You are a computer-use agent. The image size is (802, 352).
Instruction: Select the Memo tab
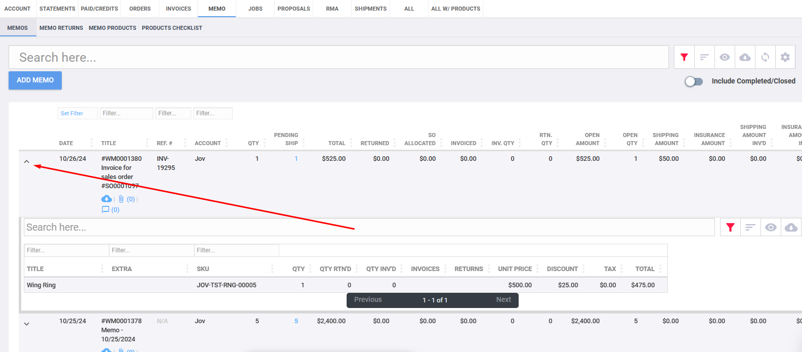coord(217,9)
